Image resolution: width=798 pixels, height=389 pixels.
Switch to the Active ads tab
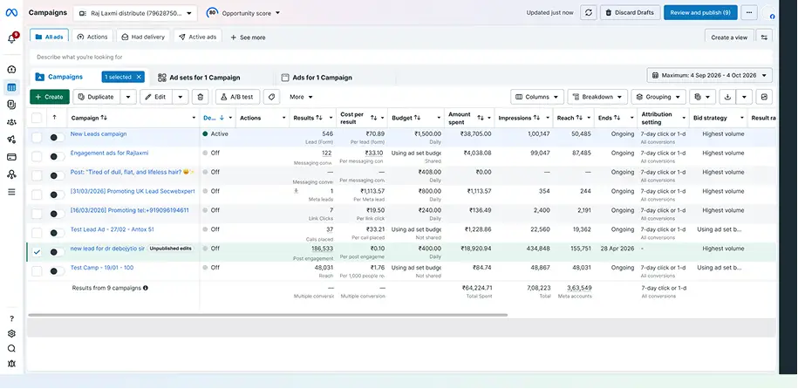(x=197, y=37)
